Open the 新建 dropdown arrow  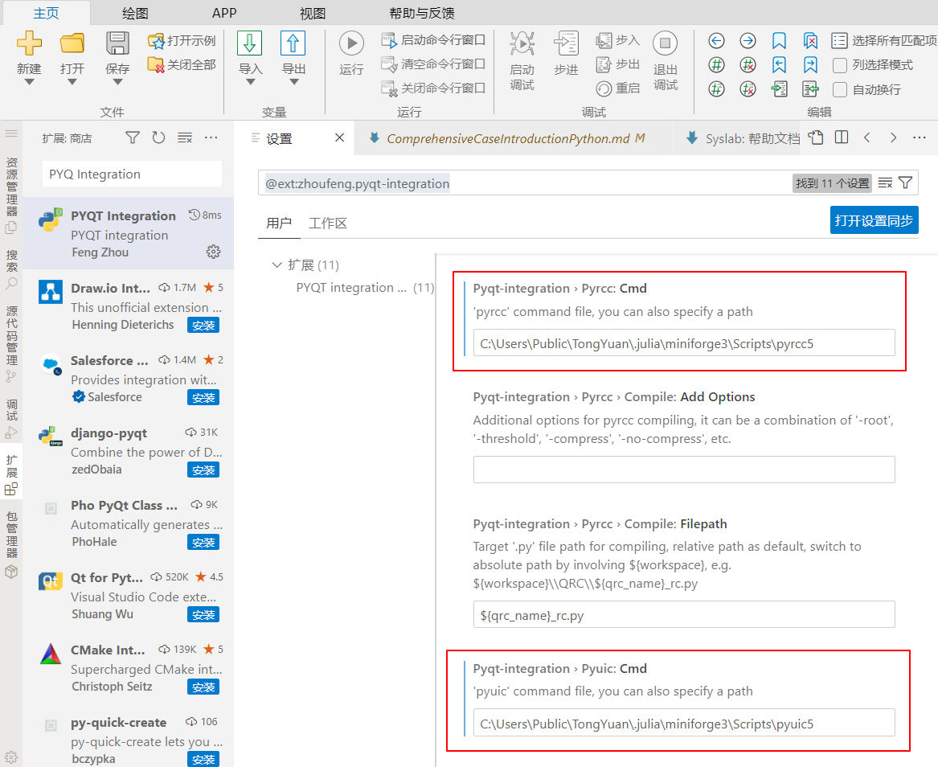pyautogui.click(x=29, y=82)
